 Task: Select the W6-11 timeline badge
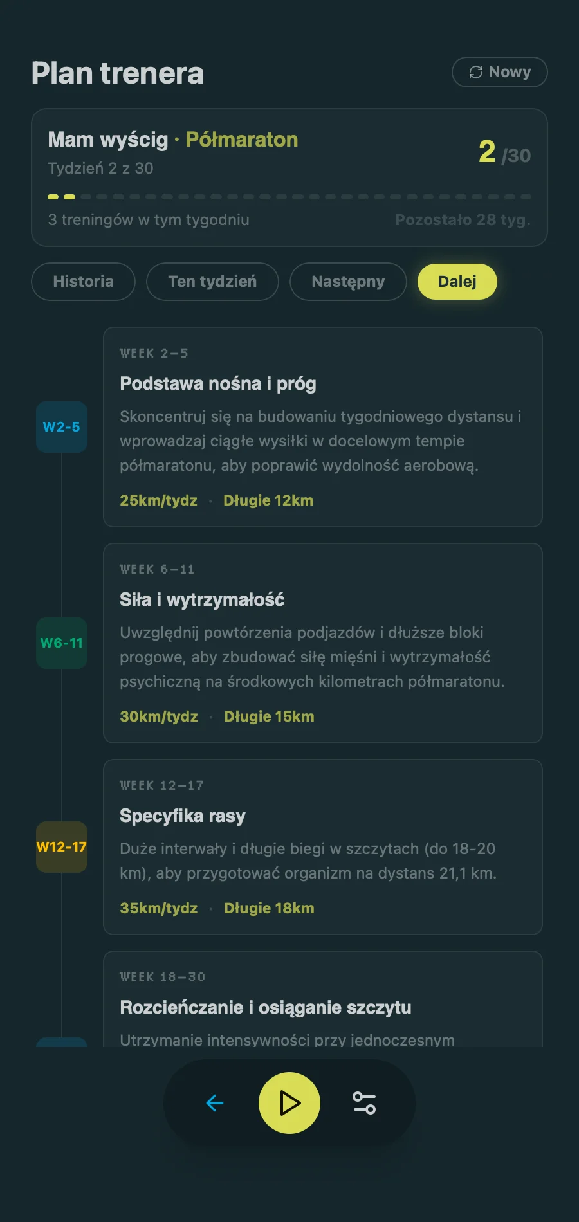[x=62, y=643]
